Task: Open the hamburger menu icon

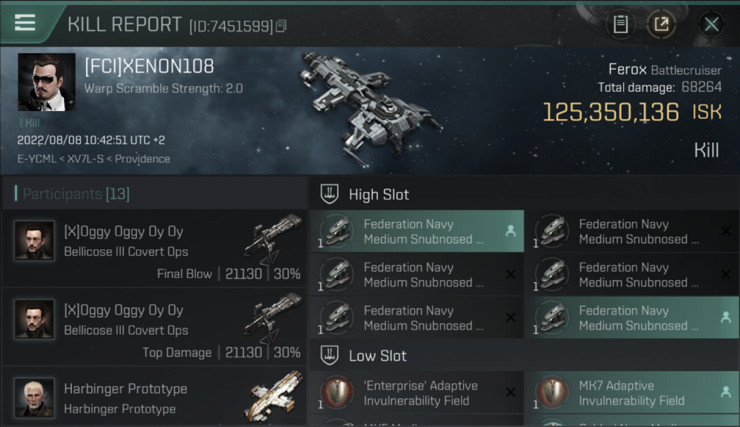Action: (25, 23)
